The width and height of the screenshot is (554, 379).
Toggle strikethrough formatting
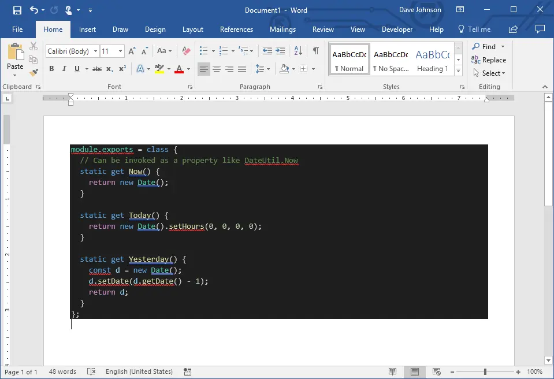97,69
